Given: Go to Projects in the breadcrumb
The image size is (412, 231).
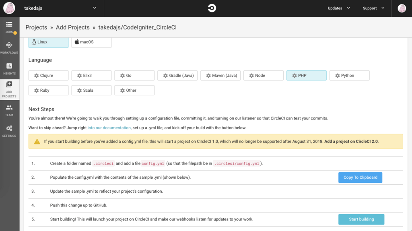Looking at the screenshot, I should 36,27.
